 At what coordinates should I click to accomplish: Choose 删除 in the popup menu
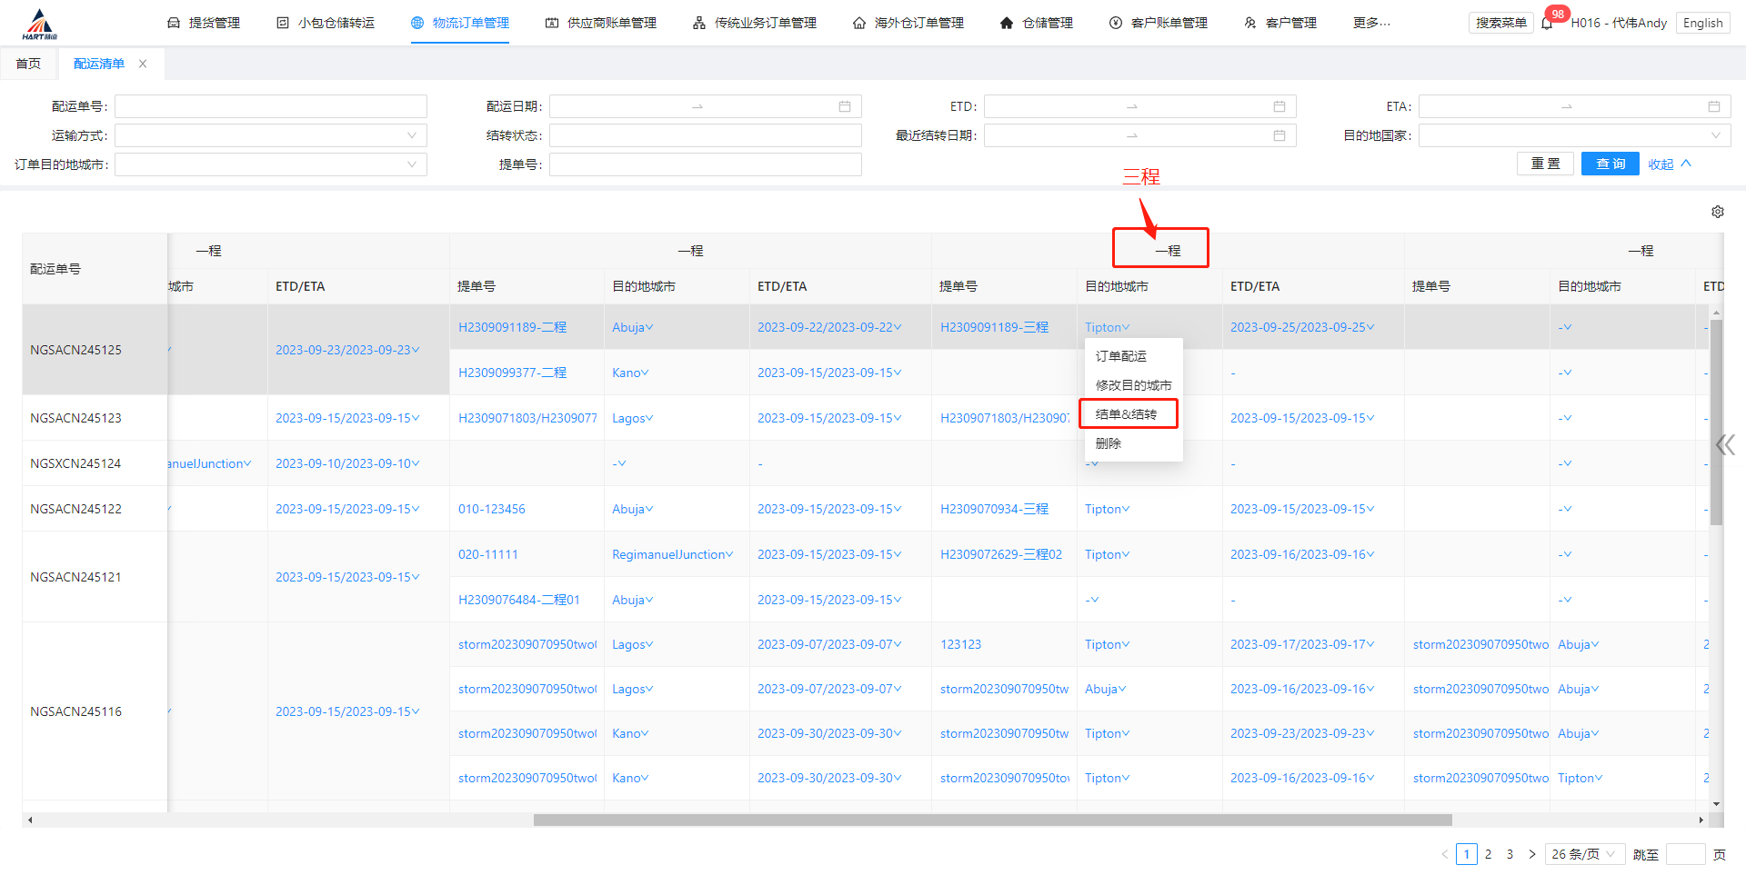1109,443
